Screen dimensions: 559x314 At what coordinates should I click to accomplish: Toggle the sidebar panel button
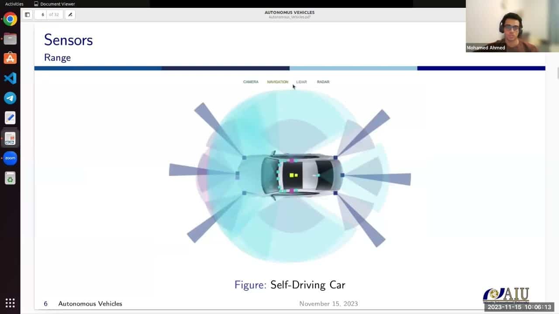[27, 14]
